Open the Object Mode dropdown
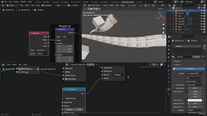This screenshot has height=116, width=207. [x=95, y=5]
